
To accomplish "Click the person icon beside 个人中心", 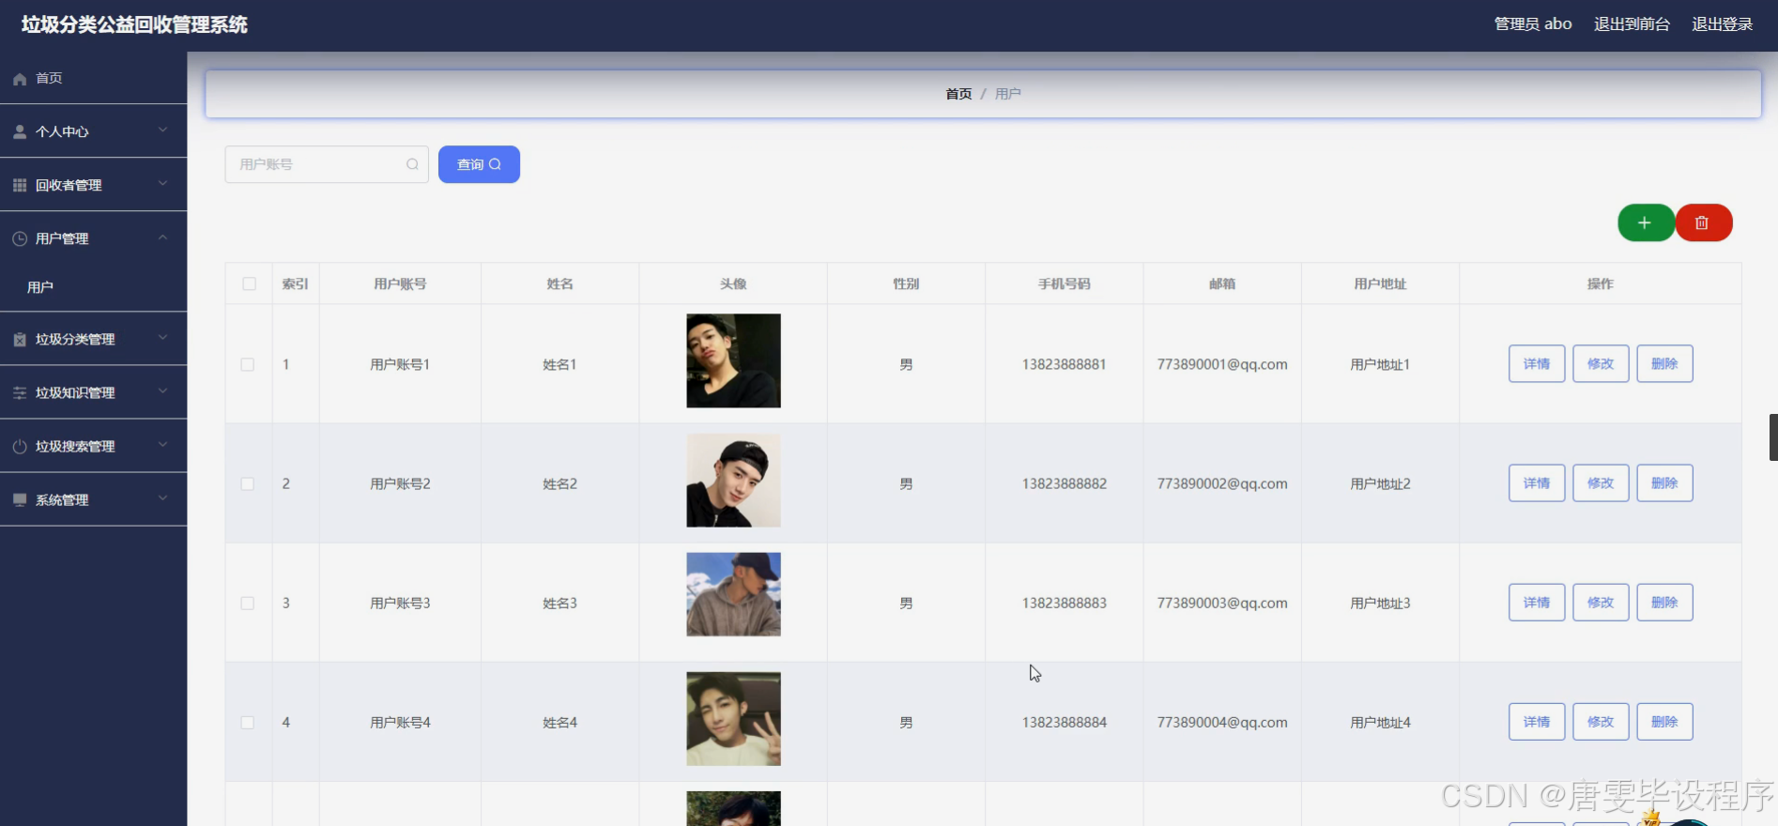I will (20, 132).
